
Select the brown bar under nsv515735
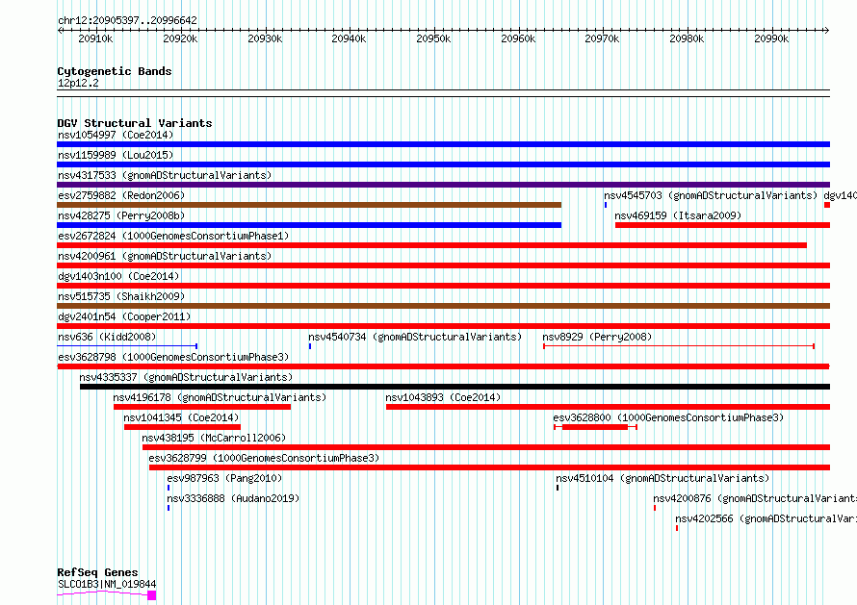click(x=443, y=306)
